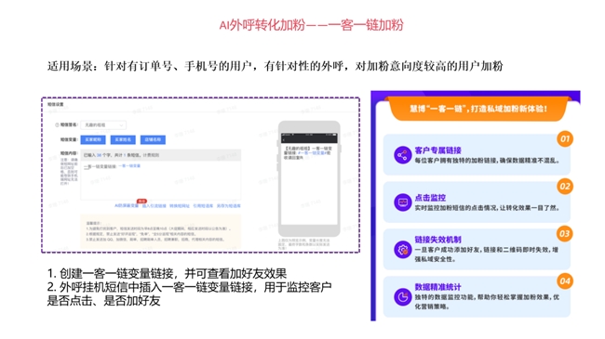The width and height of the screenshot is (605, 339).
Task: Click step 2 text 外呼挂机短信中插入
Action: 189,293
